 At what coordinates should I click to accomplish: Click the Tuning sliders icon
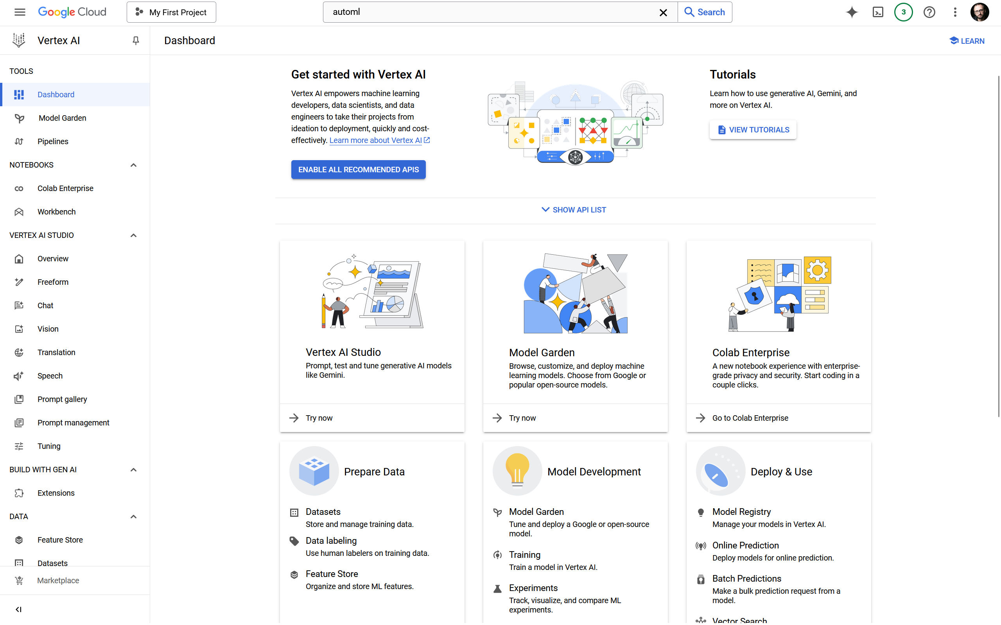[x=19, y=446]
